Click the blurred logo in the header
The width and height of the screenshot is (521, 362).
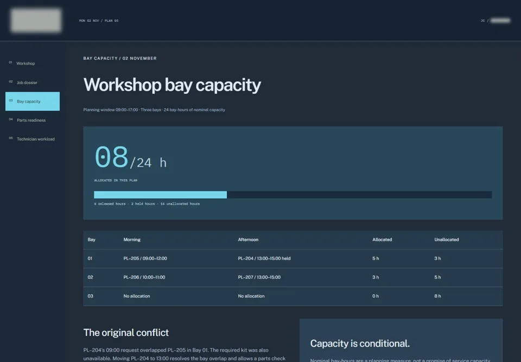click(x=36, y=21)
